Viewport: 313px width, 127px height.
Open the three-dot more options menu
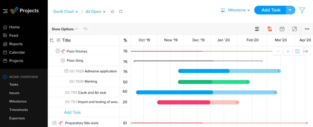307,29
